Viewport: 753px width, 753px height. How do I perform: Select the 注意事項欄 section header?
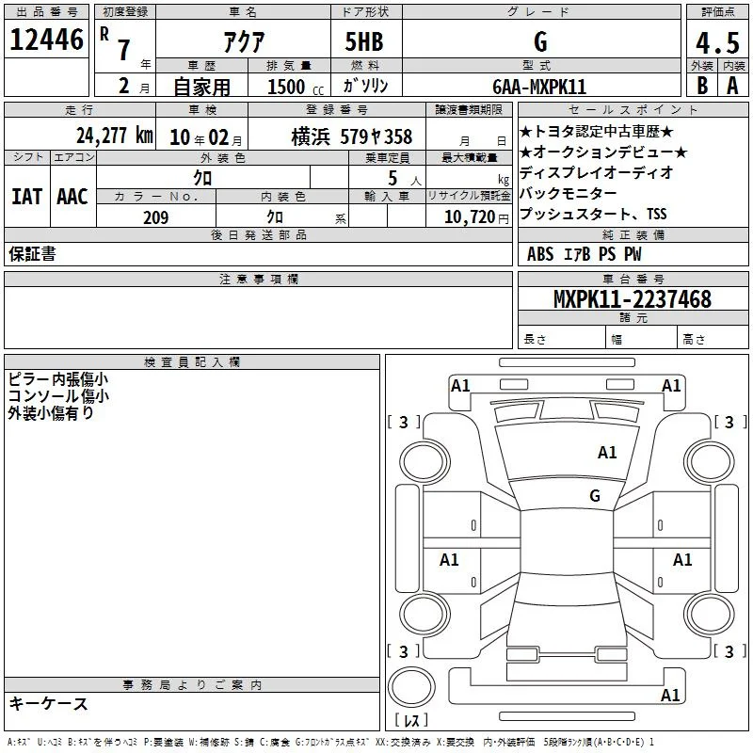[x=258, y=279]
